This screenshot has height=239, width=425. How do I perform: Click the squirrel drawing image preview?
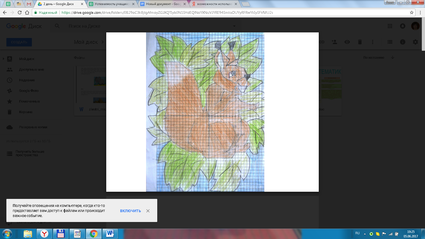coord(205,112)
